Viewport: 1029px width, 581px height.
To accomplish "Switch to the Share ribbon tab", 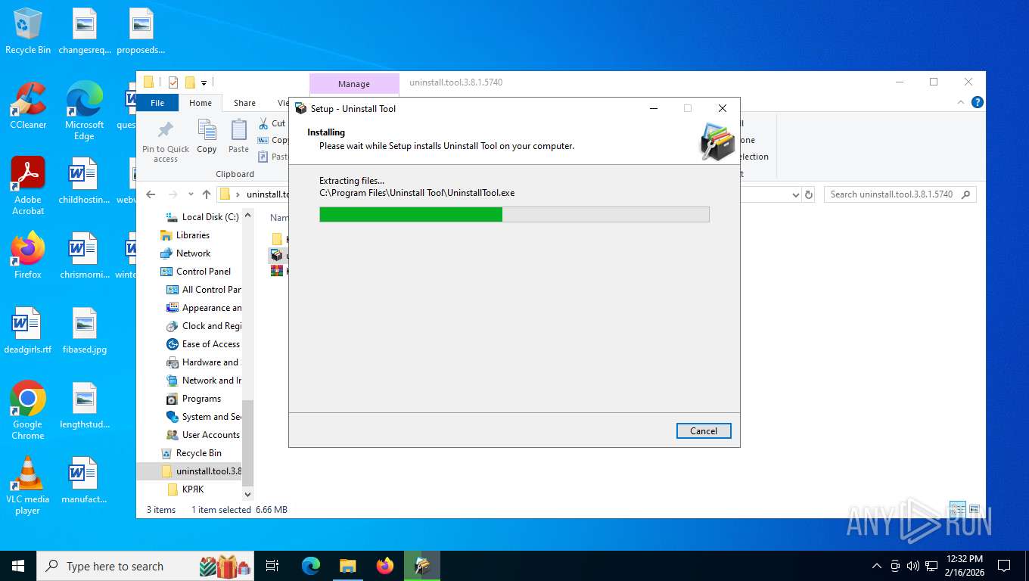I will click(244, 103).
